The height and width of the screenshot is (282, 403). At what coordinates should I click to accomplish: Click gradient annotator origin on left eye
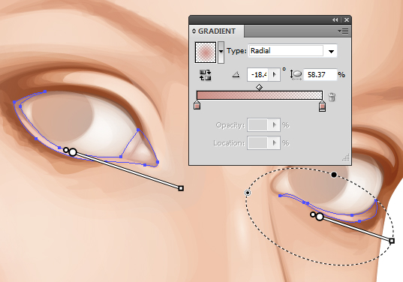73,152
